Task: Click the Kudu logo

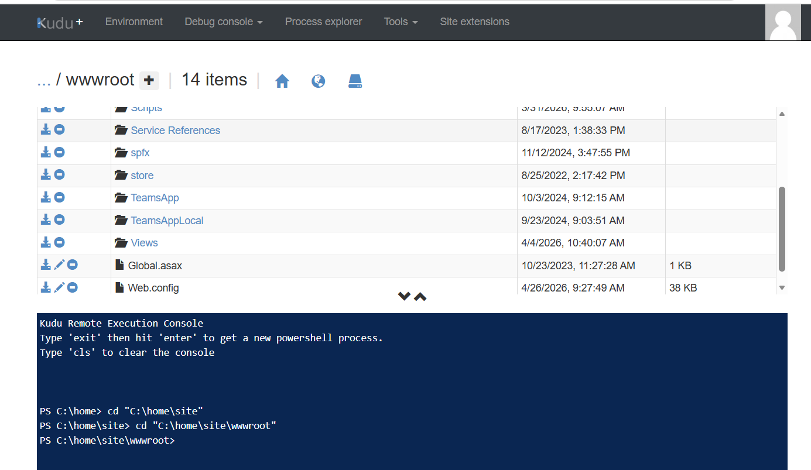Action: click(x=60, y=22)
